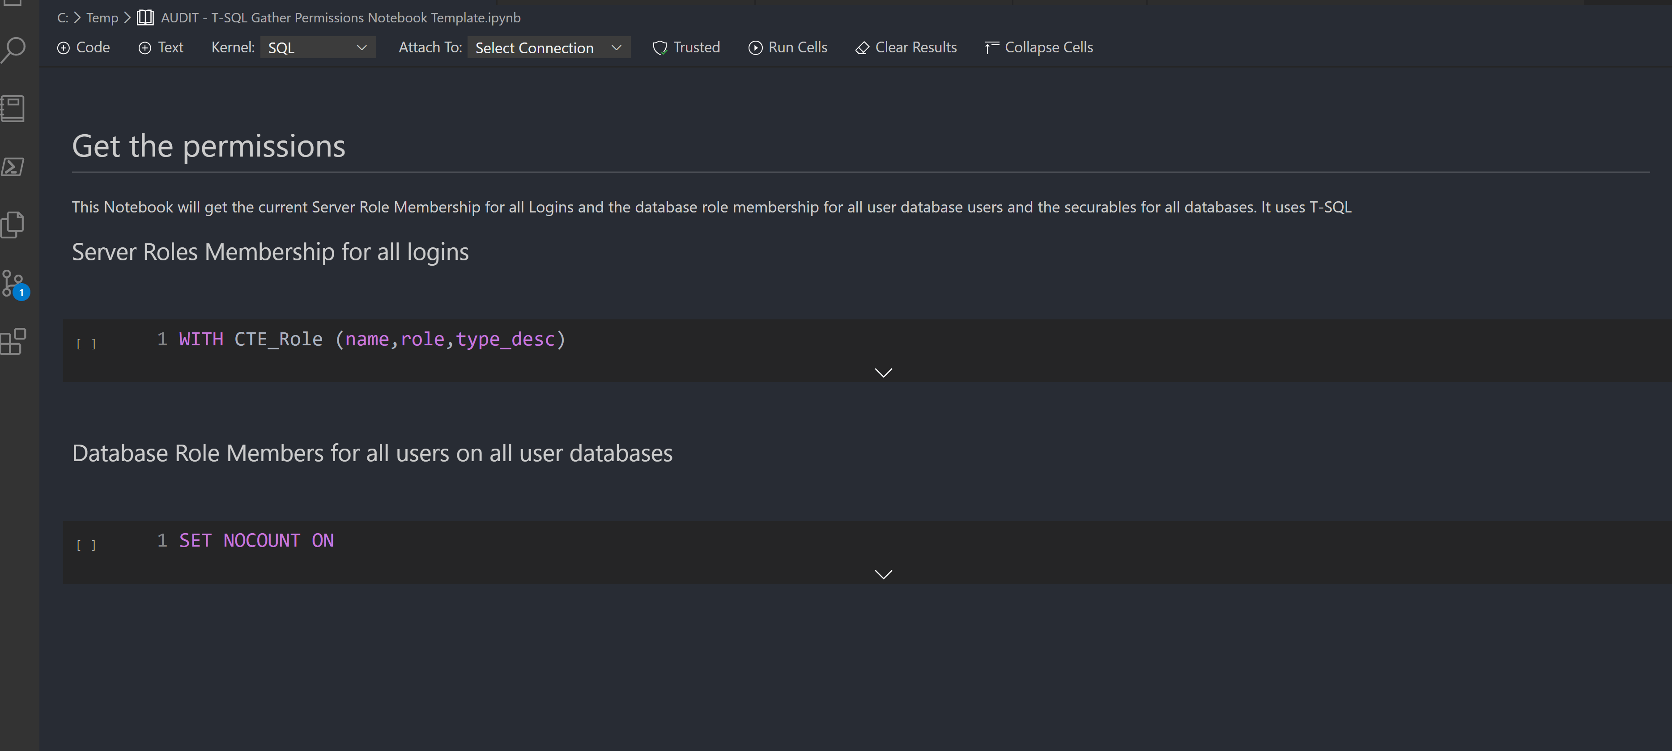Open the Search icon in activity bar
1672x751 pixels.
click(x=13, y=50)
